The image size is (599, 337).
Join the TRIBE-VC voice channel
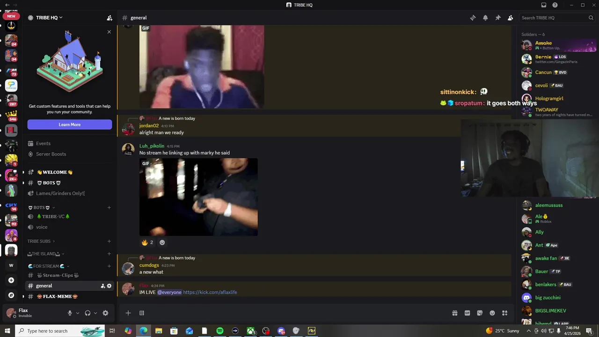(69, 217)
